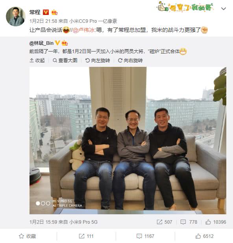Rotate the photo left with 向左旋转
Screen dimensions: 233x243
click(x=98, y=61)
